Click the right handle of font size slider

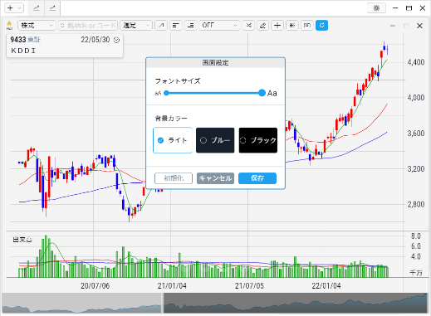tap(262, 93)
